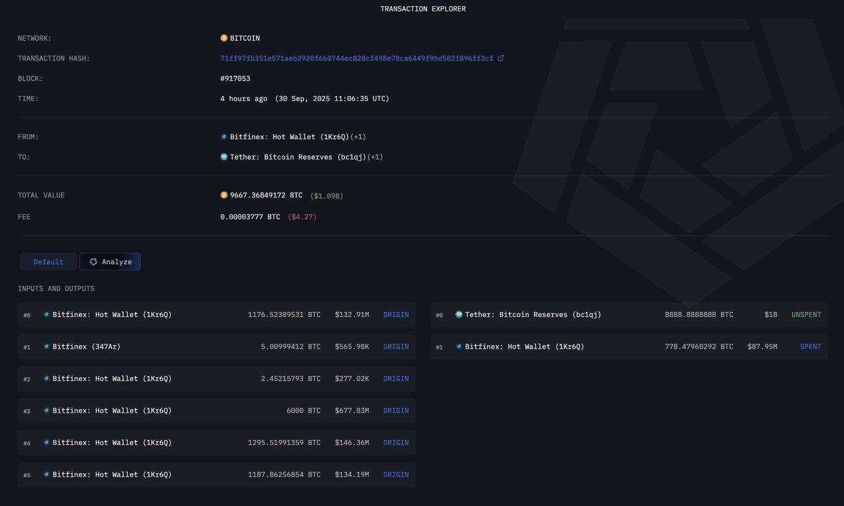Click SPENT status on output #1

click(x=810, y=346)
